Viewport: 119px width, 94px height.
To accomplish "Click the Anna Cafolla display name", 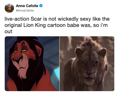I will tap(27, 6).
